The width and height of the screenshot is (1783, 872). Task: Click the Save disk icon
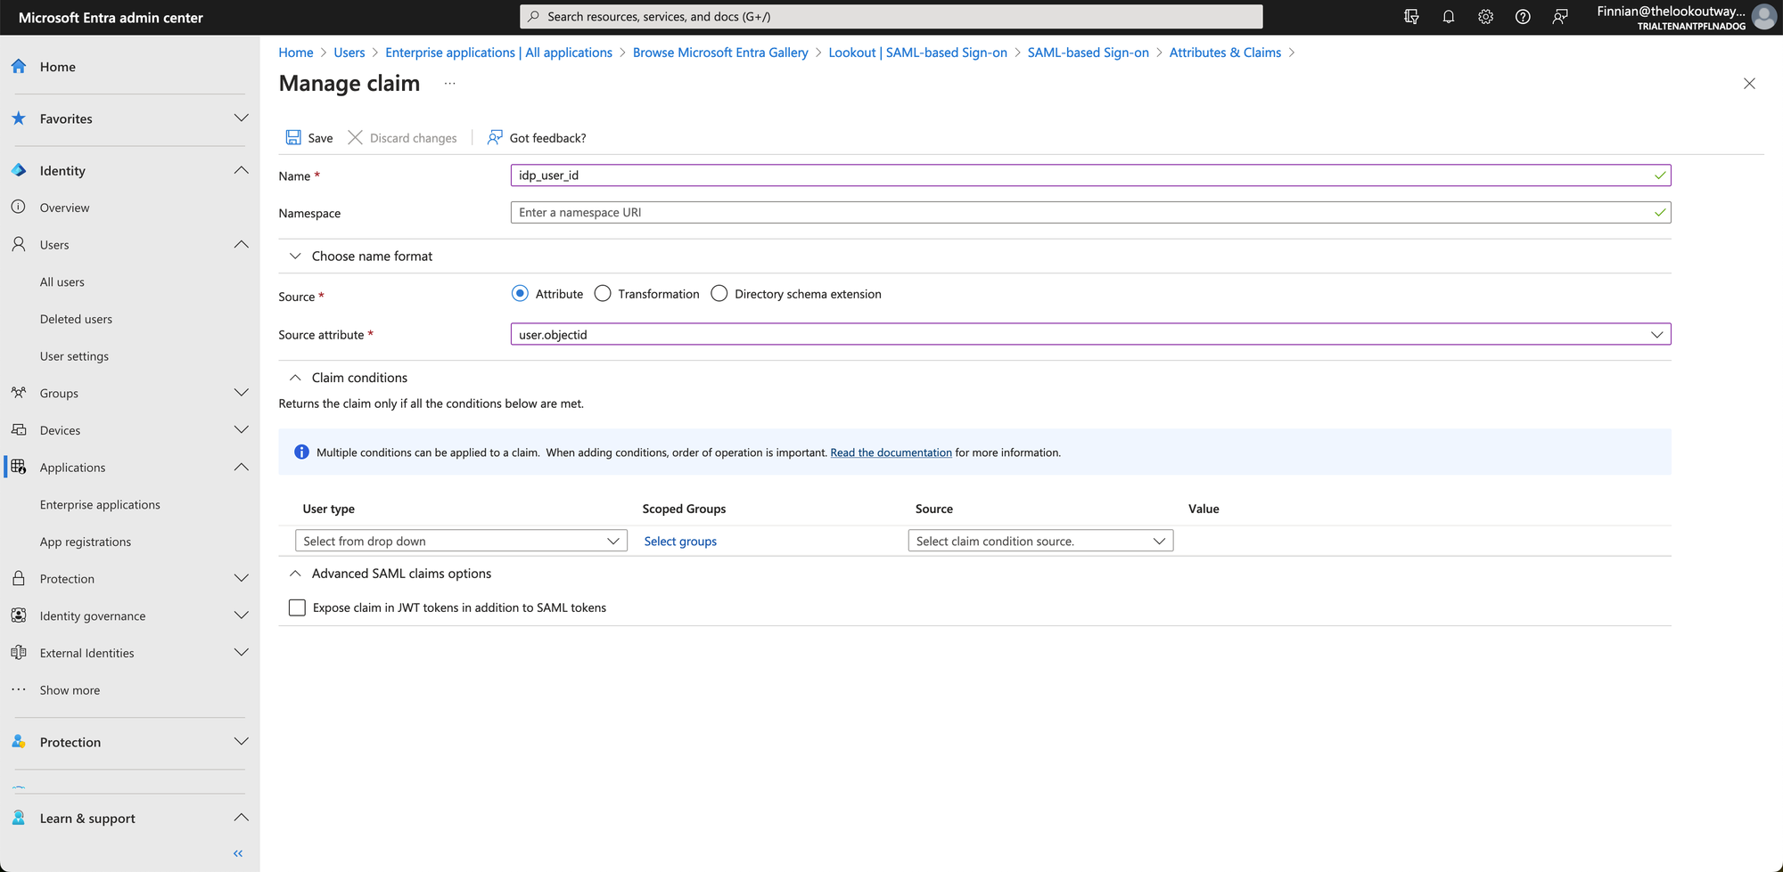coord(293,137)
